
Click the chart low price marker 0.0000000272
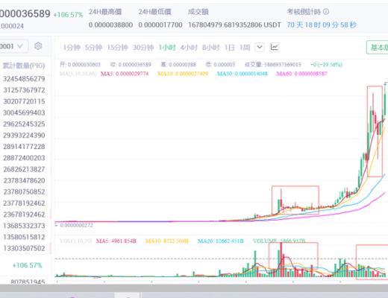(x=76, y=225)
